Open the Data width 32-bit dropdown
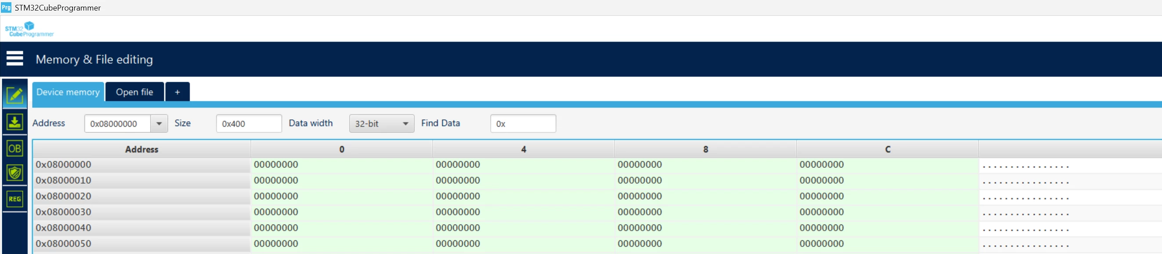Viewport: 1162px width, 254px height. [382, 123]
